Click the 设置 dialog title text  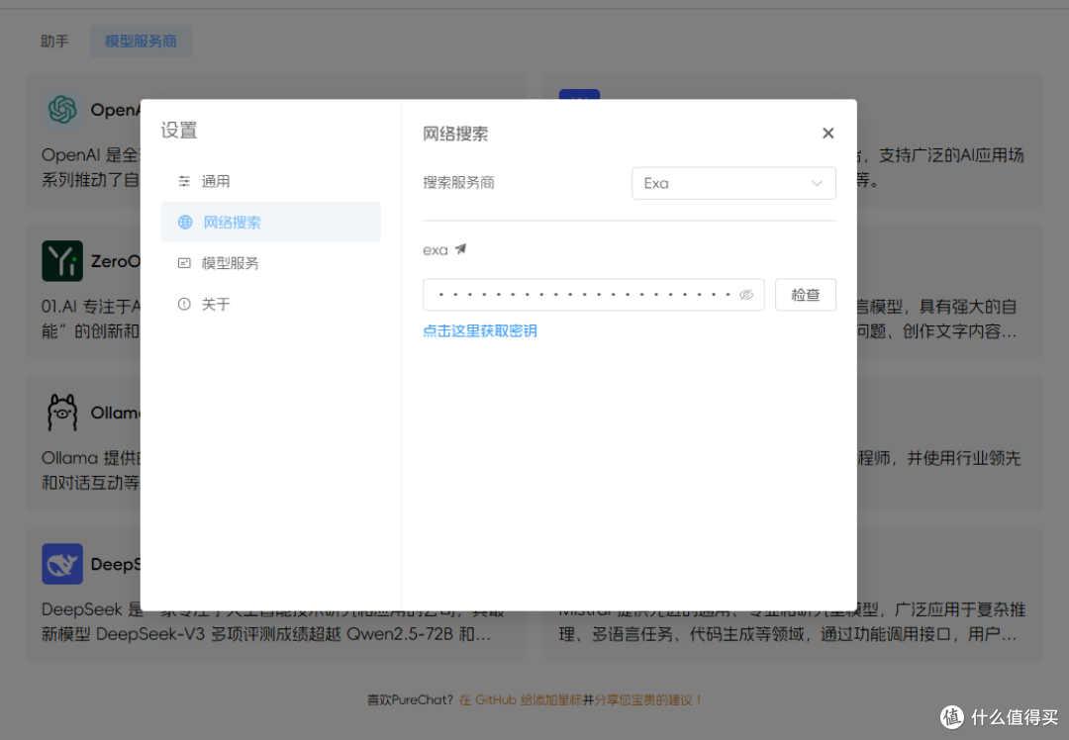click(179, 131)
